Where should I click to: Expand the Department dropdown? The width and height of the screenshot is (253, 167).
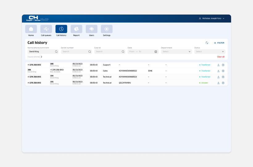point(176,52)
